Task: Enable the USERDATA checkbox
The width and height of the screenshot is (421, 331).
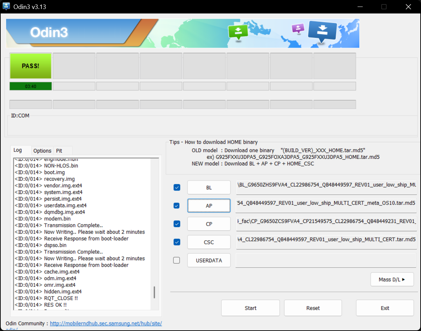Action: 177,261
